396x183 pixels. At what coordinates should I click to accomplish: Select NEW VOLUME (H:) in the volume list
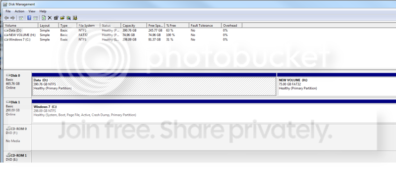pyautogui.click(x=22, y=35)
